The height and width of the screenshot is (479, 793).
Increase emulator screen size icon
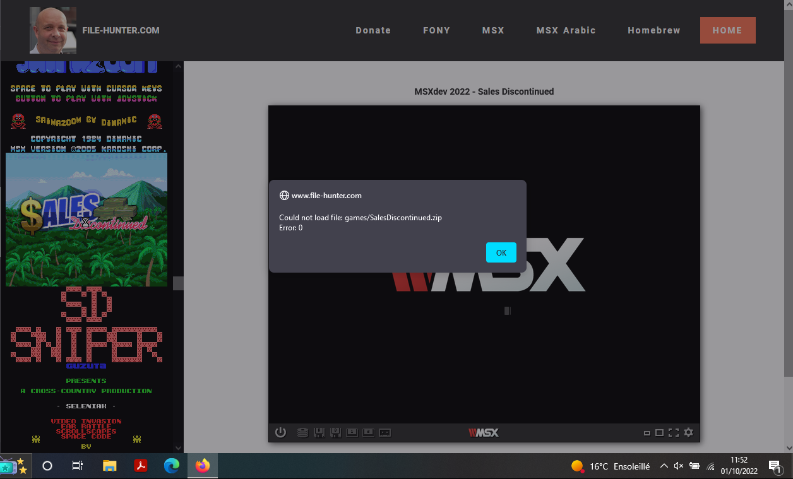659,432
